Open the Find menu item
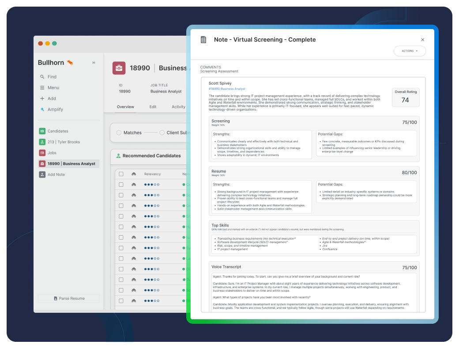 pos(52,77)
